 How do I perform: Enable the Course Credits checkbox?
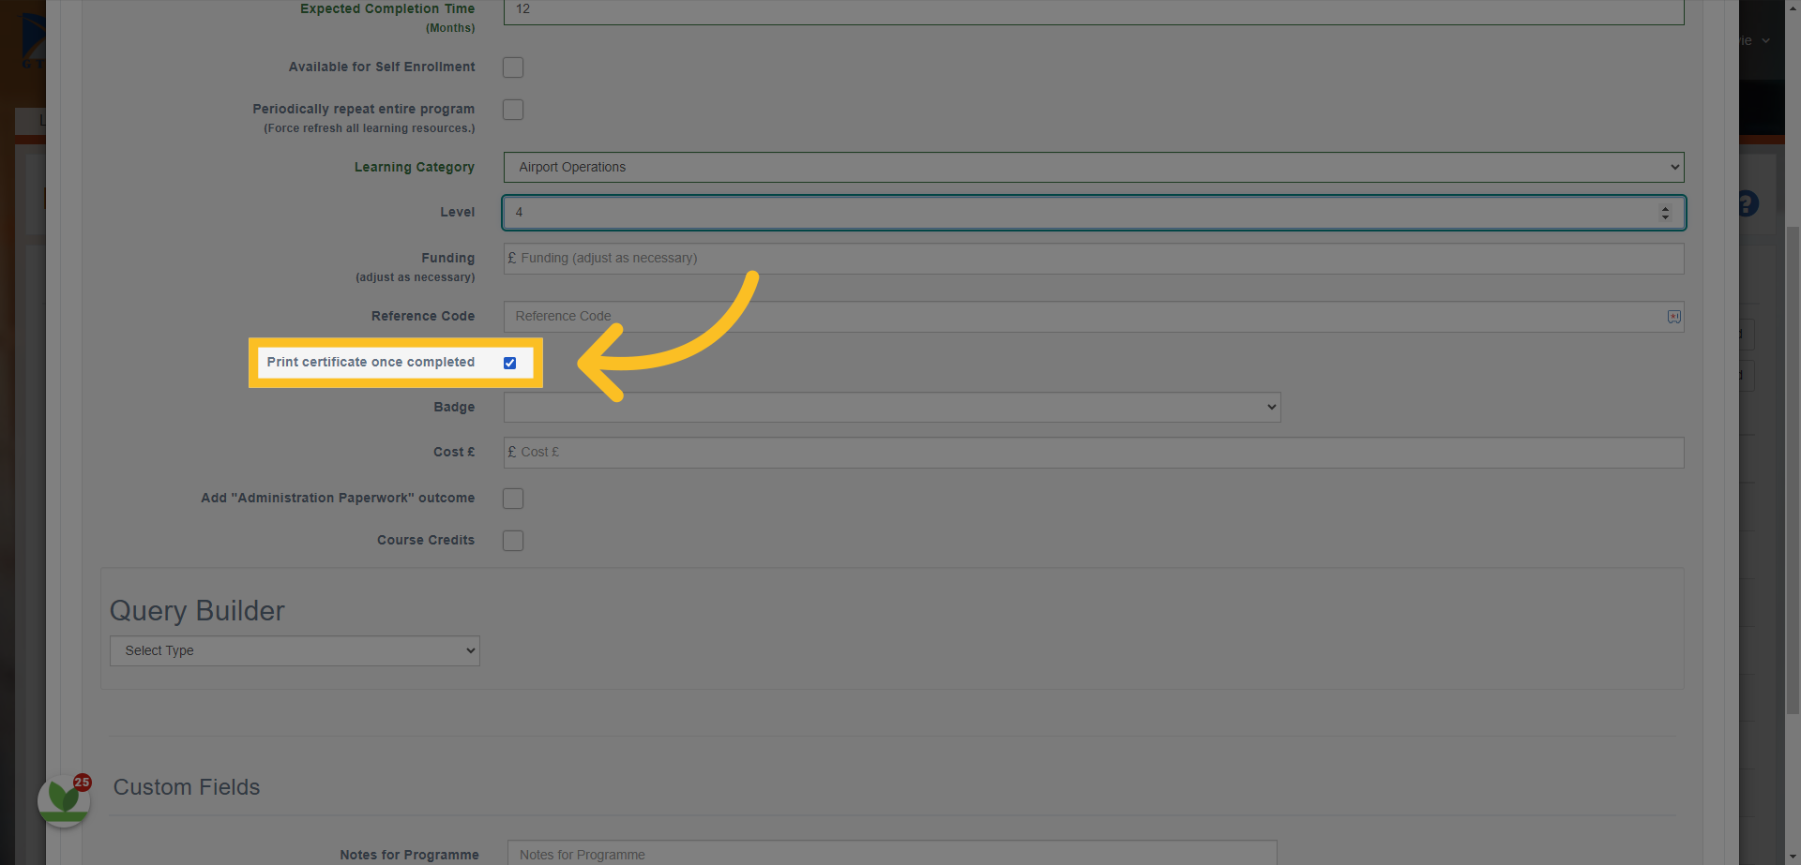coord(513,541)
